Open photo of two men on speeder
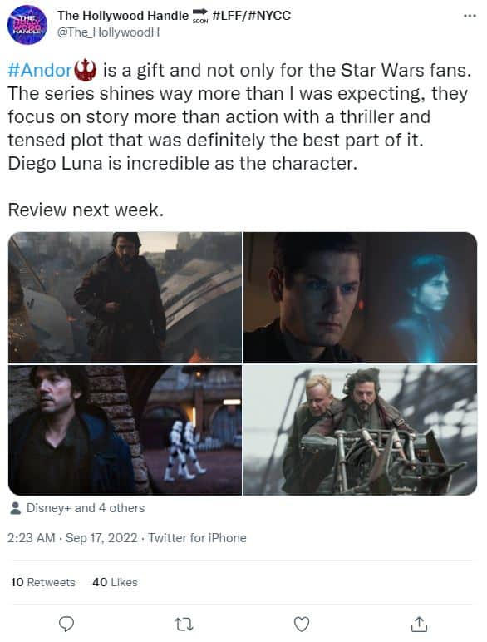The width and height of the screenshot is (487, 642). coord(360,430)
